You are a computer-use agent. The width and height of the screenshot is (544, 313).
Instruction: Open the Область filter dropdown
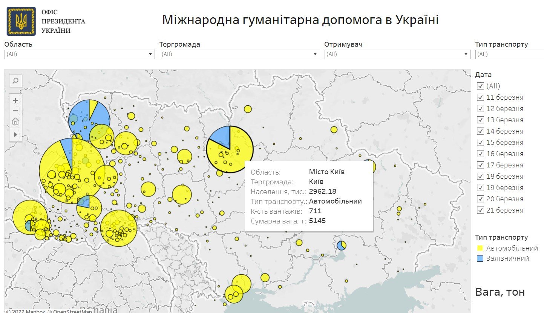[x=150, y=54]
